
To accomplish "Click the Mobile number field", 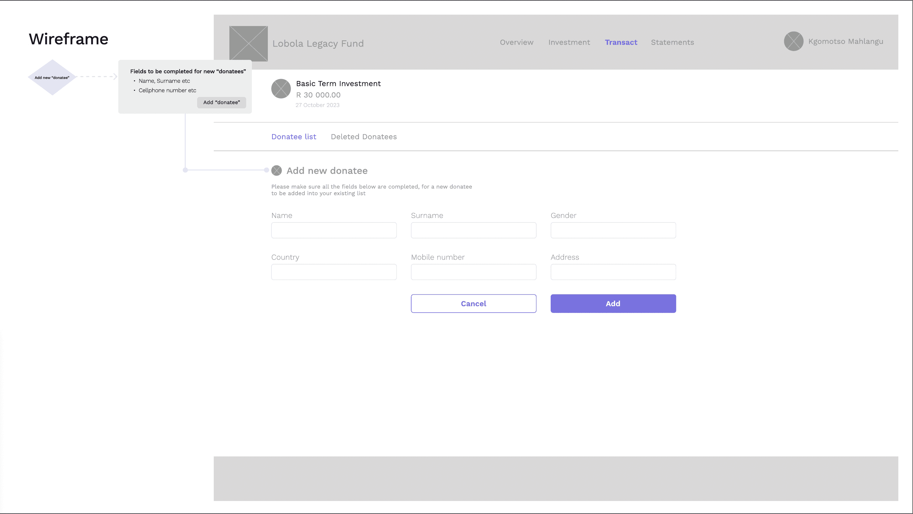I will pyautogui.click(x=473, y=272).
